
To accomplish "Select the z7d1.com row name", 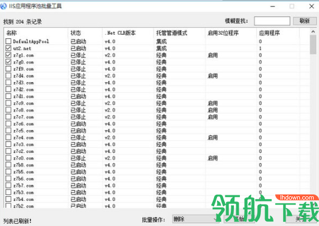I will (x=23, y=97).
